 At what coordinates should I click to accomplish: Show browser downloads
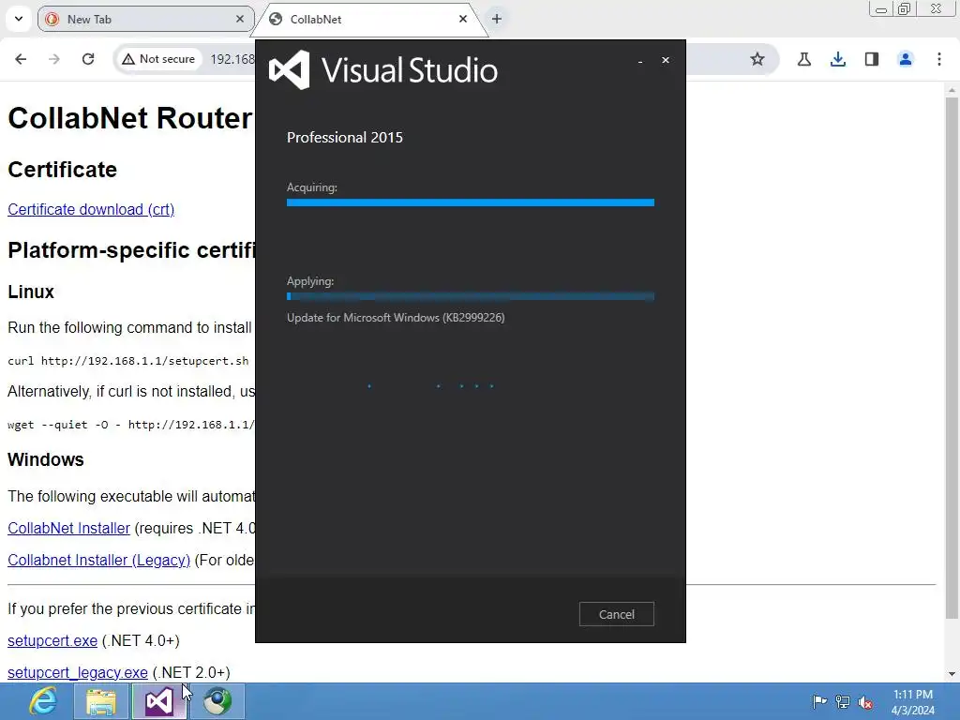coord(838,59)
